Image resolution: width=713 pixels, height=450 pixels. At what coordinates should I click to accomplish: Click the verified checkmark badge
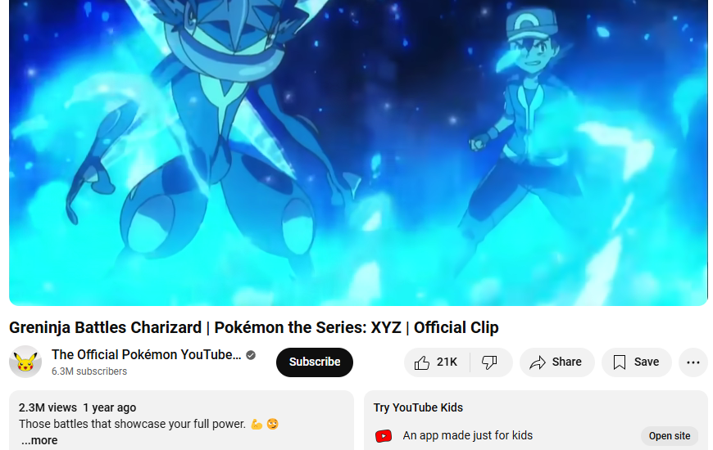(x=251, y=355)
